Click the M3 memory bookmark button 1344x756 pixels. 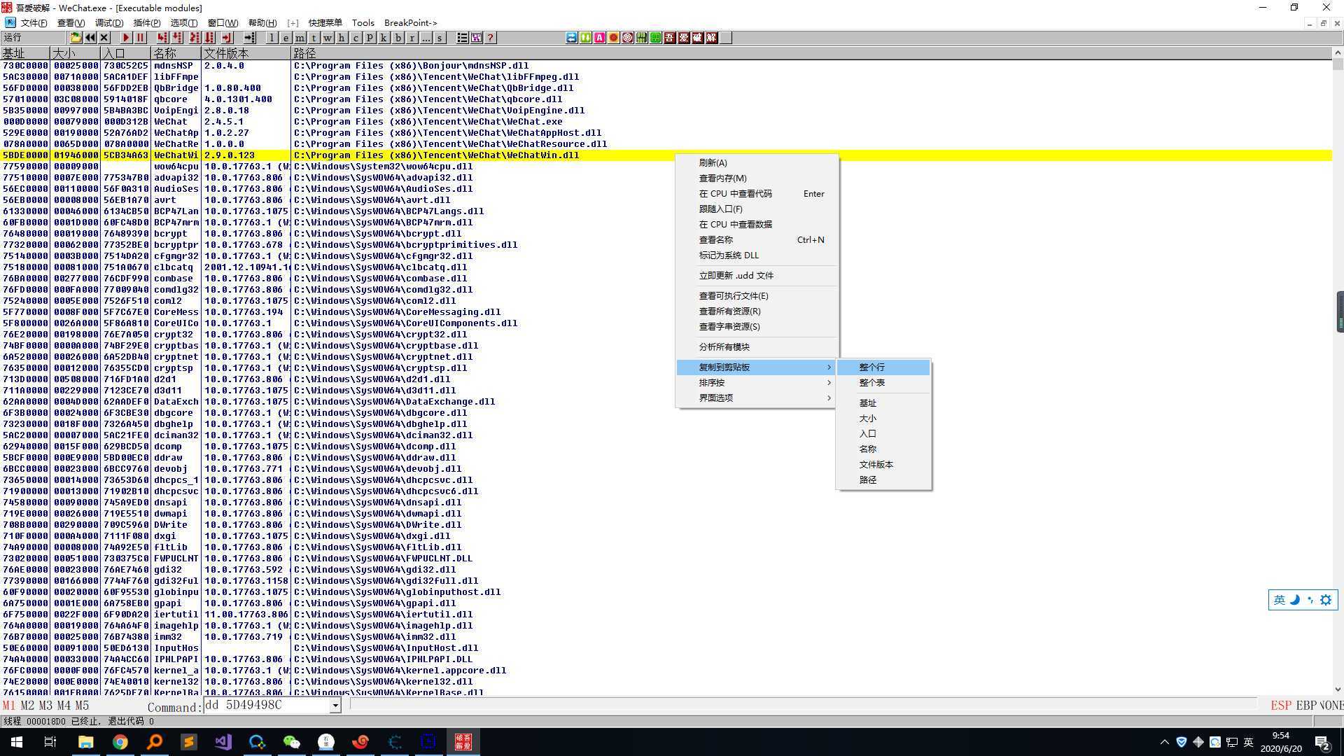point(46,706)
